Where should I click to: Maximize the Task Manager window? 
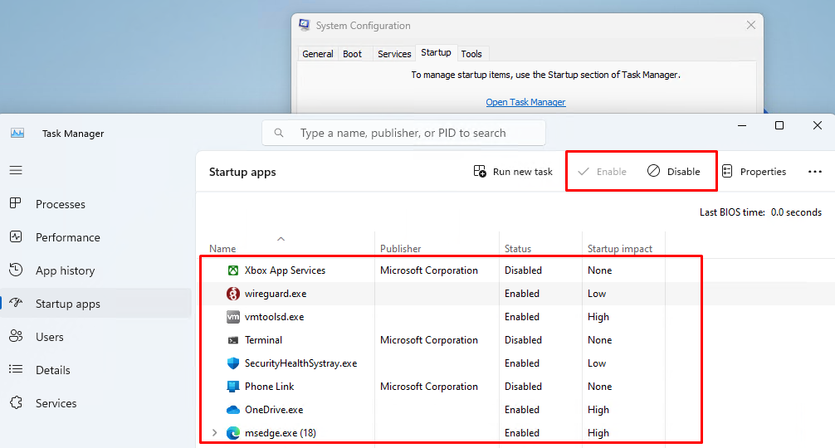click(x=779, y=125)
